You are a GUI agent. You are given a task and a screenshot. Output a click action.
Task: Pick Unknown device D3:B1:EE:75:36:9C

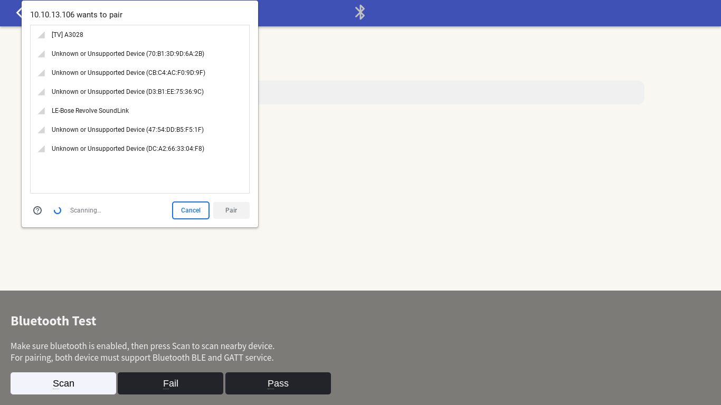coord(127,92)
